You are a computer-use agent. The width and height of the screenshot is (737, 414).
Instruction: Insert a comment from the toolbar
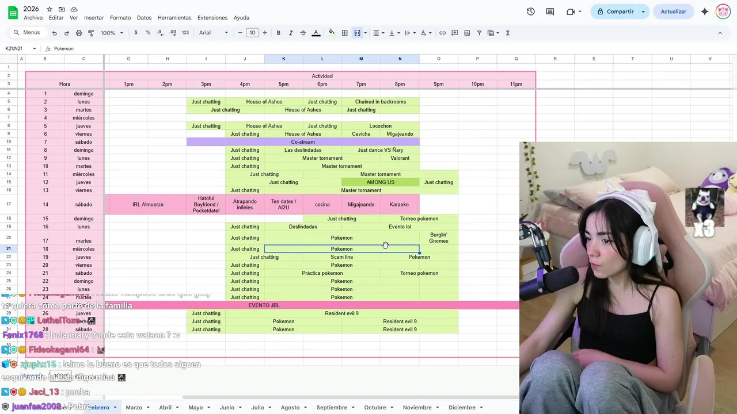[x=455, y=33]
